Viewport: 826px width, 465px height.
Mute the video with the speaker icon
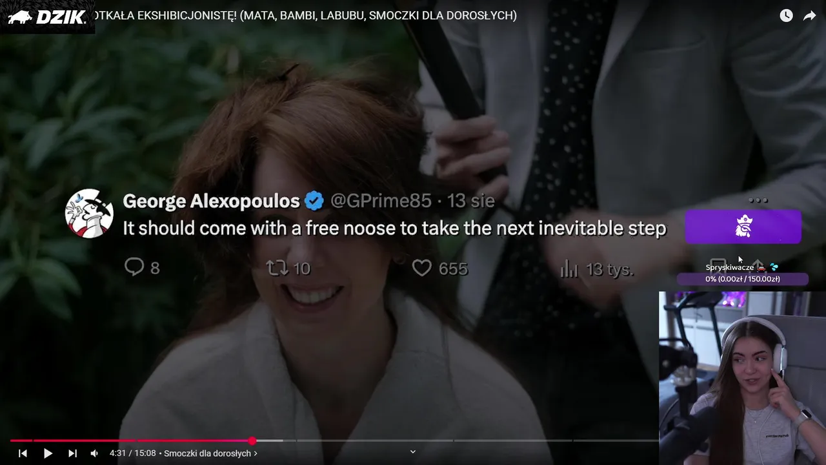pos(94,453)
